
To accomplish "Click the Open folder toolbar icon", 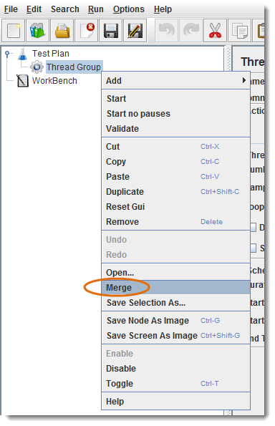I will (62, 30).
